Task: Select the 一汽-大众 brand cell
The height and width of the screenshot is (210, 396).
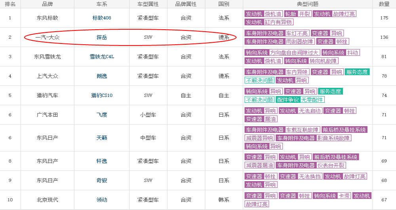Action: (x=47, y=37)
